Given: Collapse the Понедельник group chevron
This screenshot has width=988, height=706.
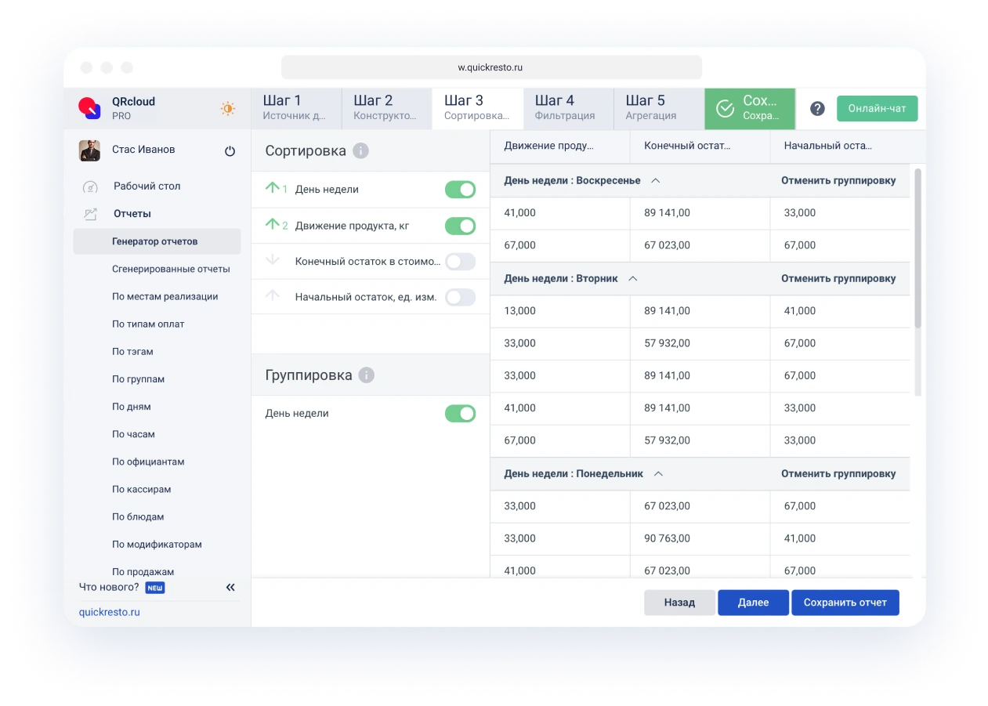Looking at the screenshot, I should click(x=658, y=473).
